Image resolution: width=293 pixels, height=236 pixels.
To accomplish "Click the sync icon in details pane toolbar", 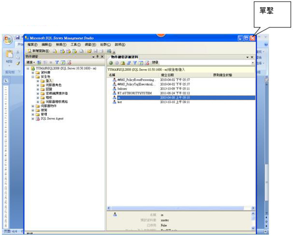I will [129, 62].
